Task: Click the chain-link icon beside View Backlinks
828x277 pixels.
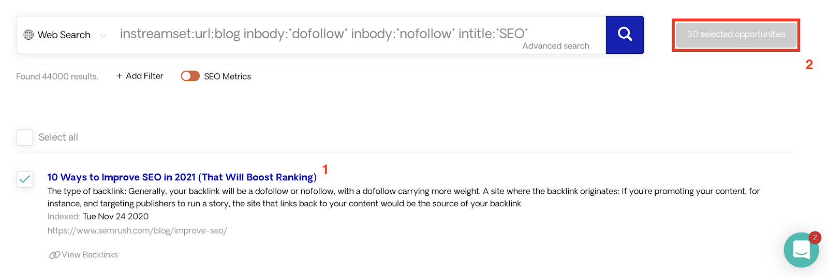Action: coord(54,255)
